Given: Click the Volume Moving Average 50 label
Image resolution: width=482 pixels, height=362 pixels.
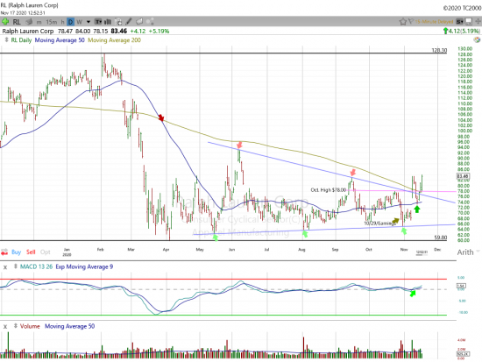Looking at the screenshot, I should [x=70, y=326].
